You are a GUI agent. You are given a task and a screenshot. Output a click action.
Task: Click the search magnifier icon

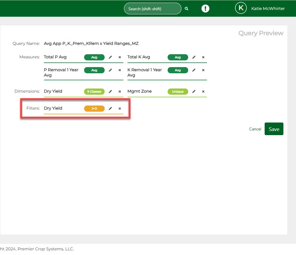(186, 9)
